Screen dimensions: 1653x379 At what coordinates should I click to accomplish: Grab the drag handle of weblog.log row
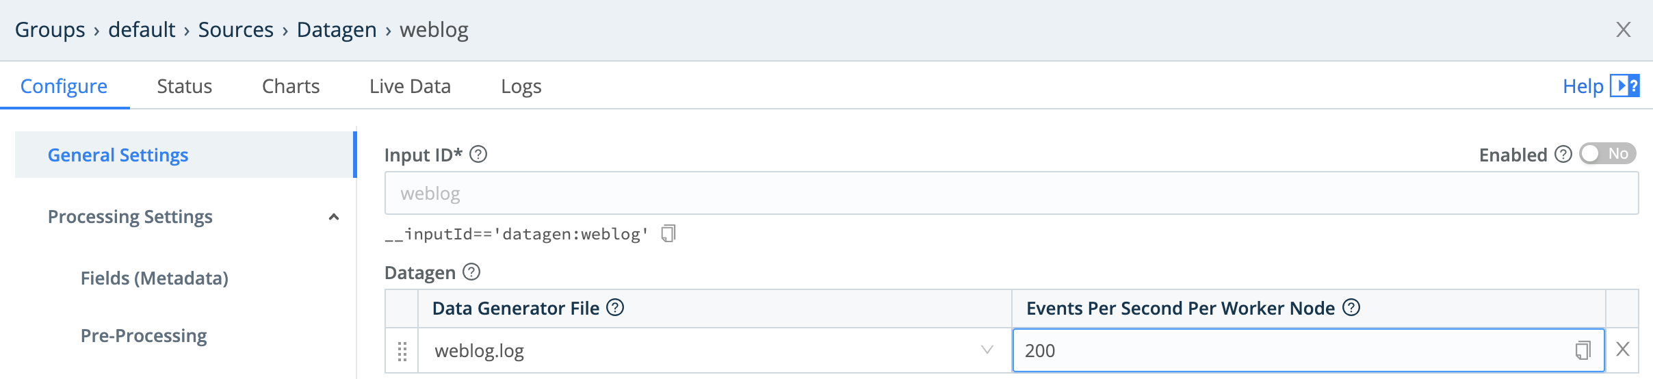pos(402,351)
